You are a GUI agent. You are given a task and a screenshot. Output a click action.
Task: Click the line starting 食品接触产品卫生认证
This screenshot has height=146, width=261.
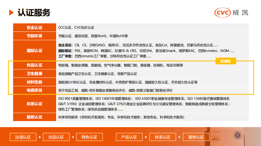(x=97, y=74)
